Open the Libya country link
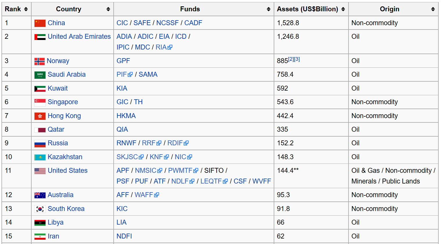441x244 pixels. [56, 222]
